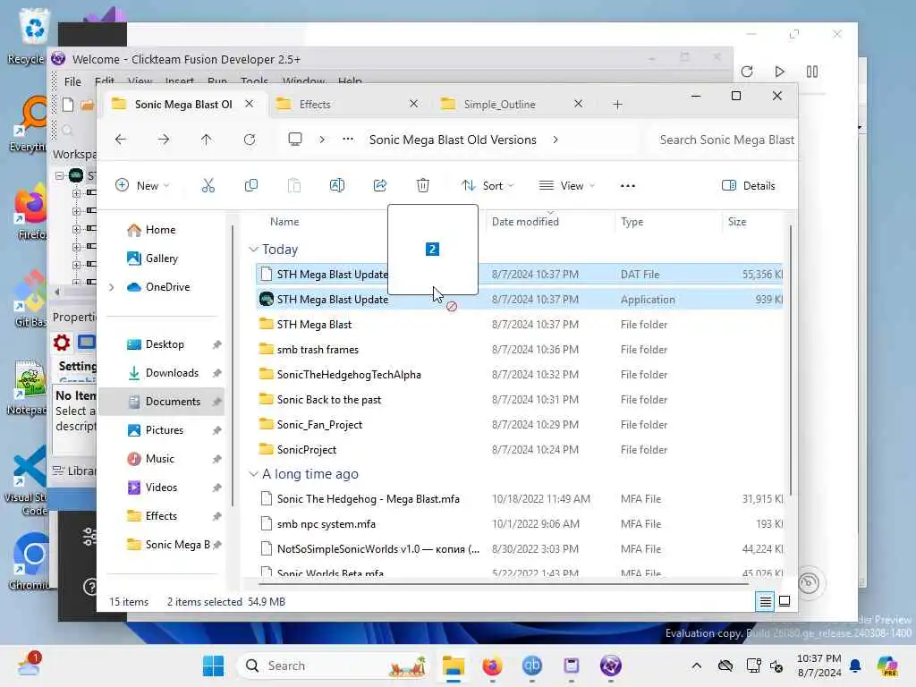Click the Rename icon in toolbar

[337, 186]
